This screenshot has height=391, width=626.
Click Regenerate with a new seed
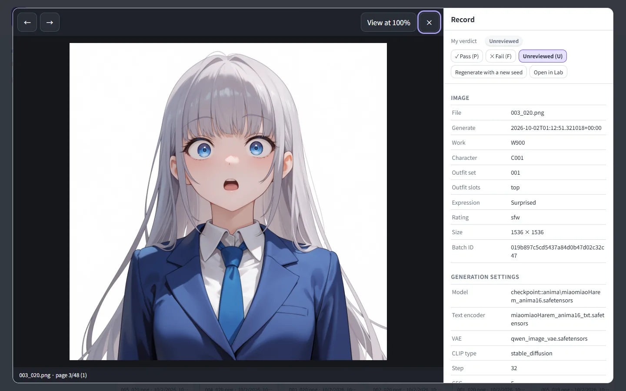pyautogui.click(x=489, y=72)
